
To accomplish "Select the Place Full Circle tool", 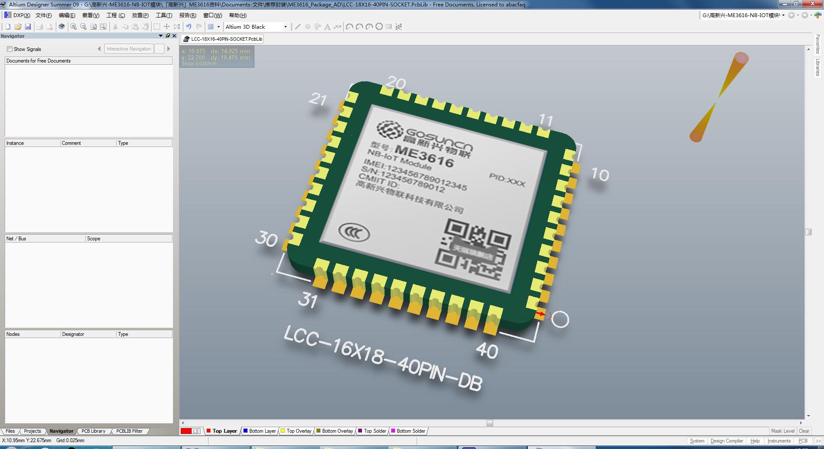I will click(x=379, y=27).
